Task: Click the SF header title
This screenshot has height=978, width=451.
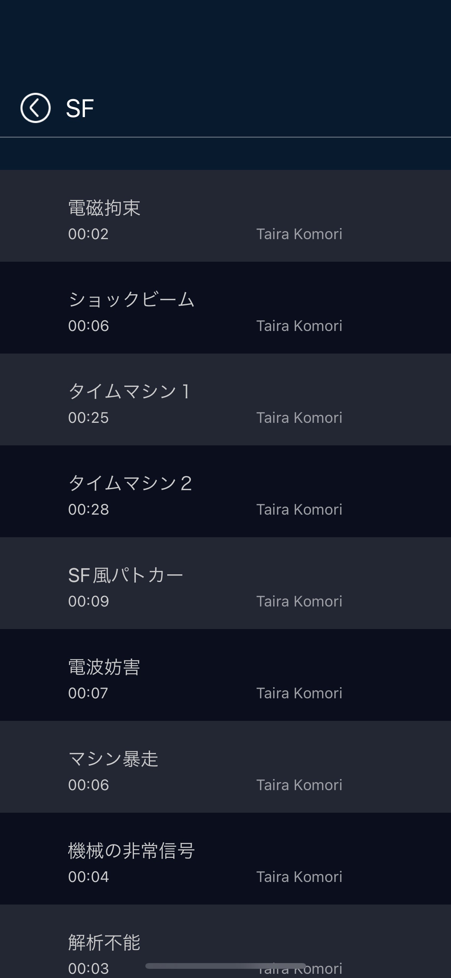Action: [80, 108]
